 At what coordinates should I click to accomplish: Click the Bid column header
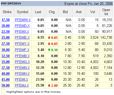coord(65,12)
